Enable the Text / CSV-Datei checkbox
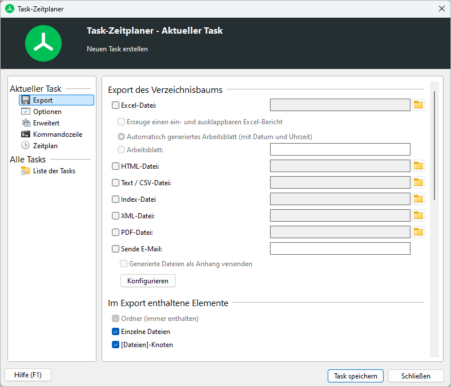 coord(115,183)
